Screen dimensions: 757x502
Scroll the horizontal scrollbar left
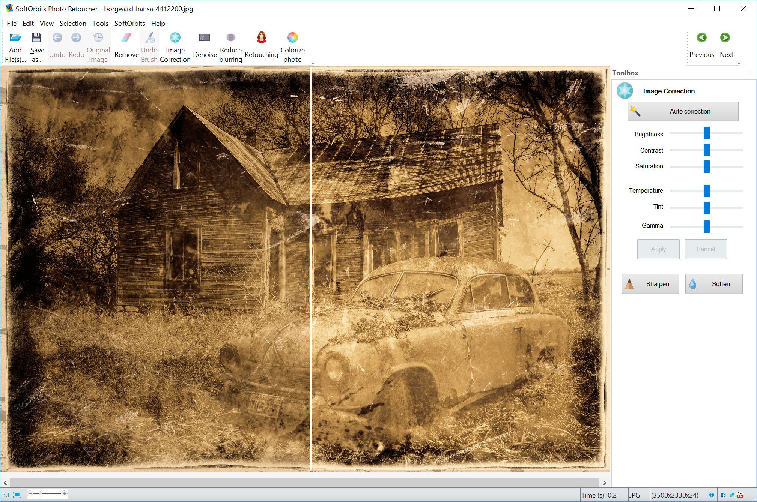tap(5, 483)
